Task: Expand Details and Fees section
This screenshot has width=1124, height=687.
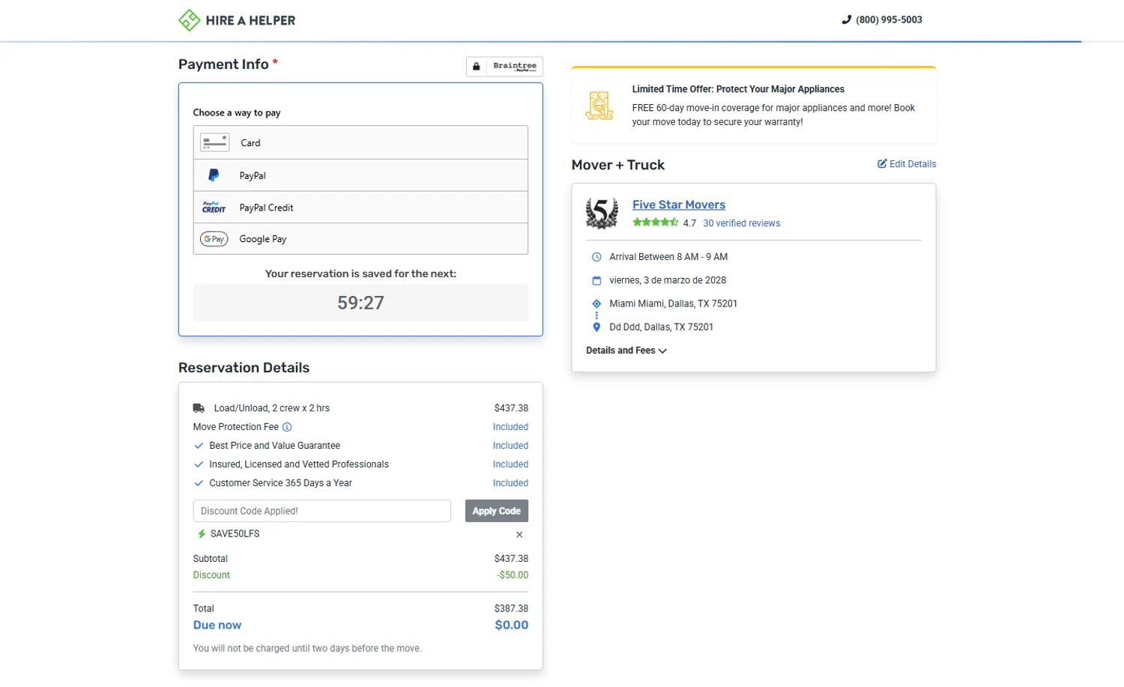Action: coord(626,351)
